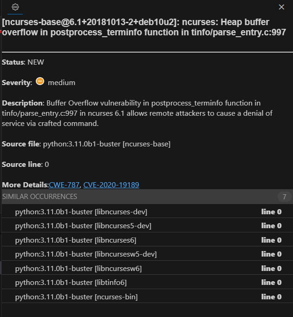This screenshot has height=317, width=293.
Task: Select the libncurses5-dev occurrence
Action: [83, 226]
